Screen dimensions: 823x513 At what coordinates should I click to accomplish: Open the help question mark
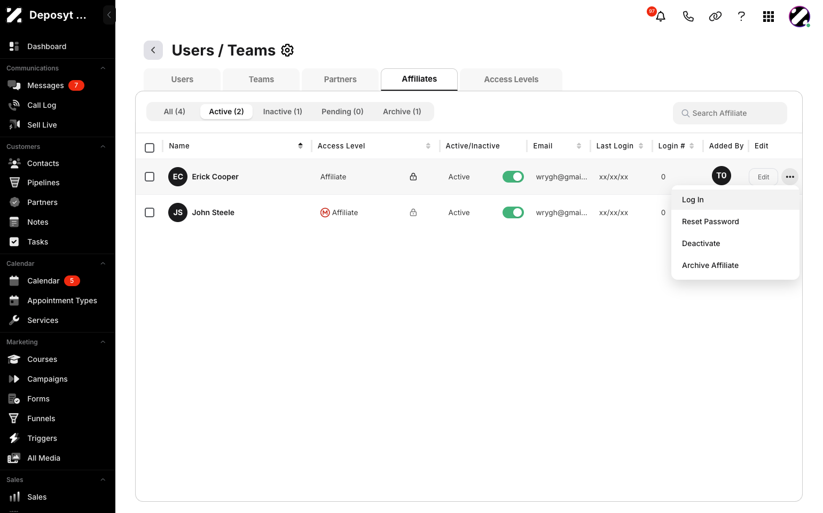[x=741, y=17]
